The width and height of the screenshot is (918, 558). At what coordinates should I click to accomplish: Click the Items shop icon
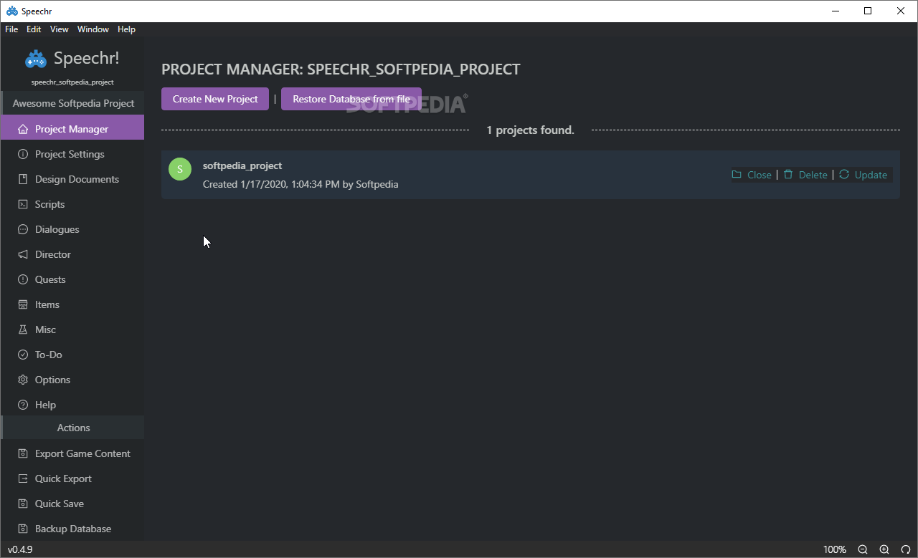[x=23, y=304]
